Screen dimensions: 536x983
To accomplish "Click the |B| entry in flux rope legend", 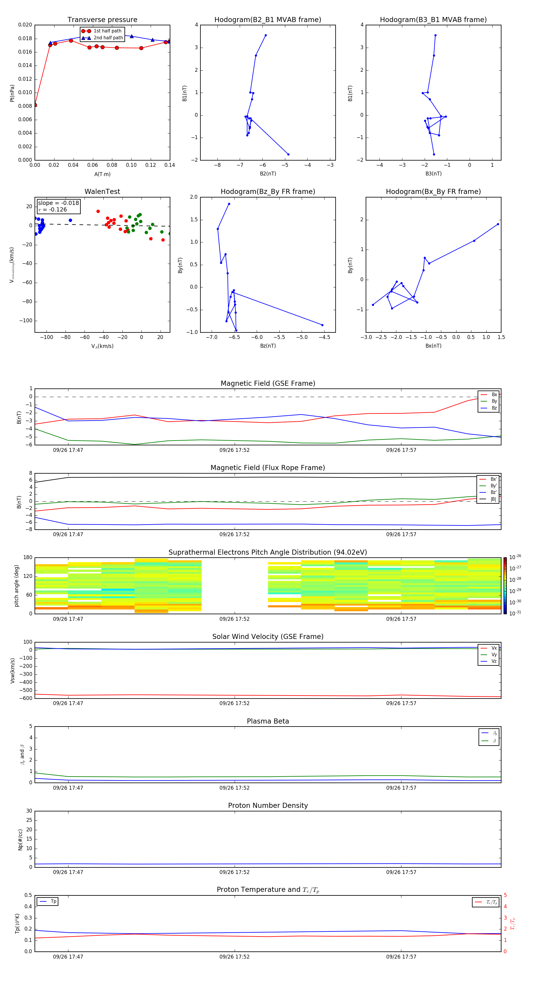I will tap(488, 499).
